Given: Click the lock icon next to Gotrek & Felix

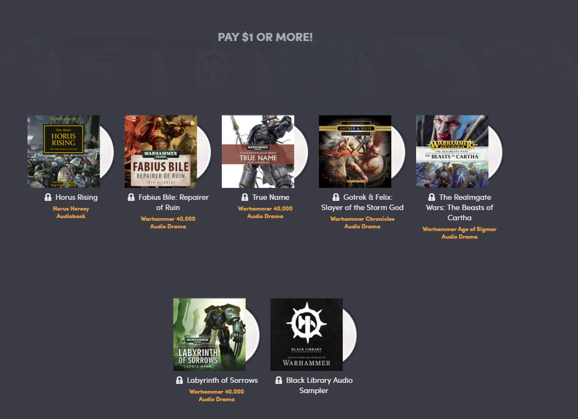Looking at the screenshot, I should point(336,197).
